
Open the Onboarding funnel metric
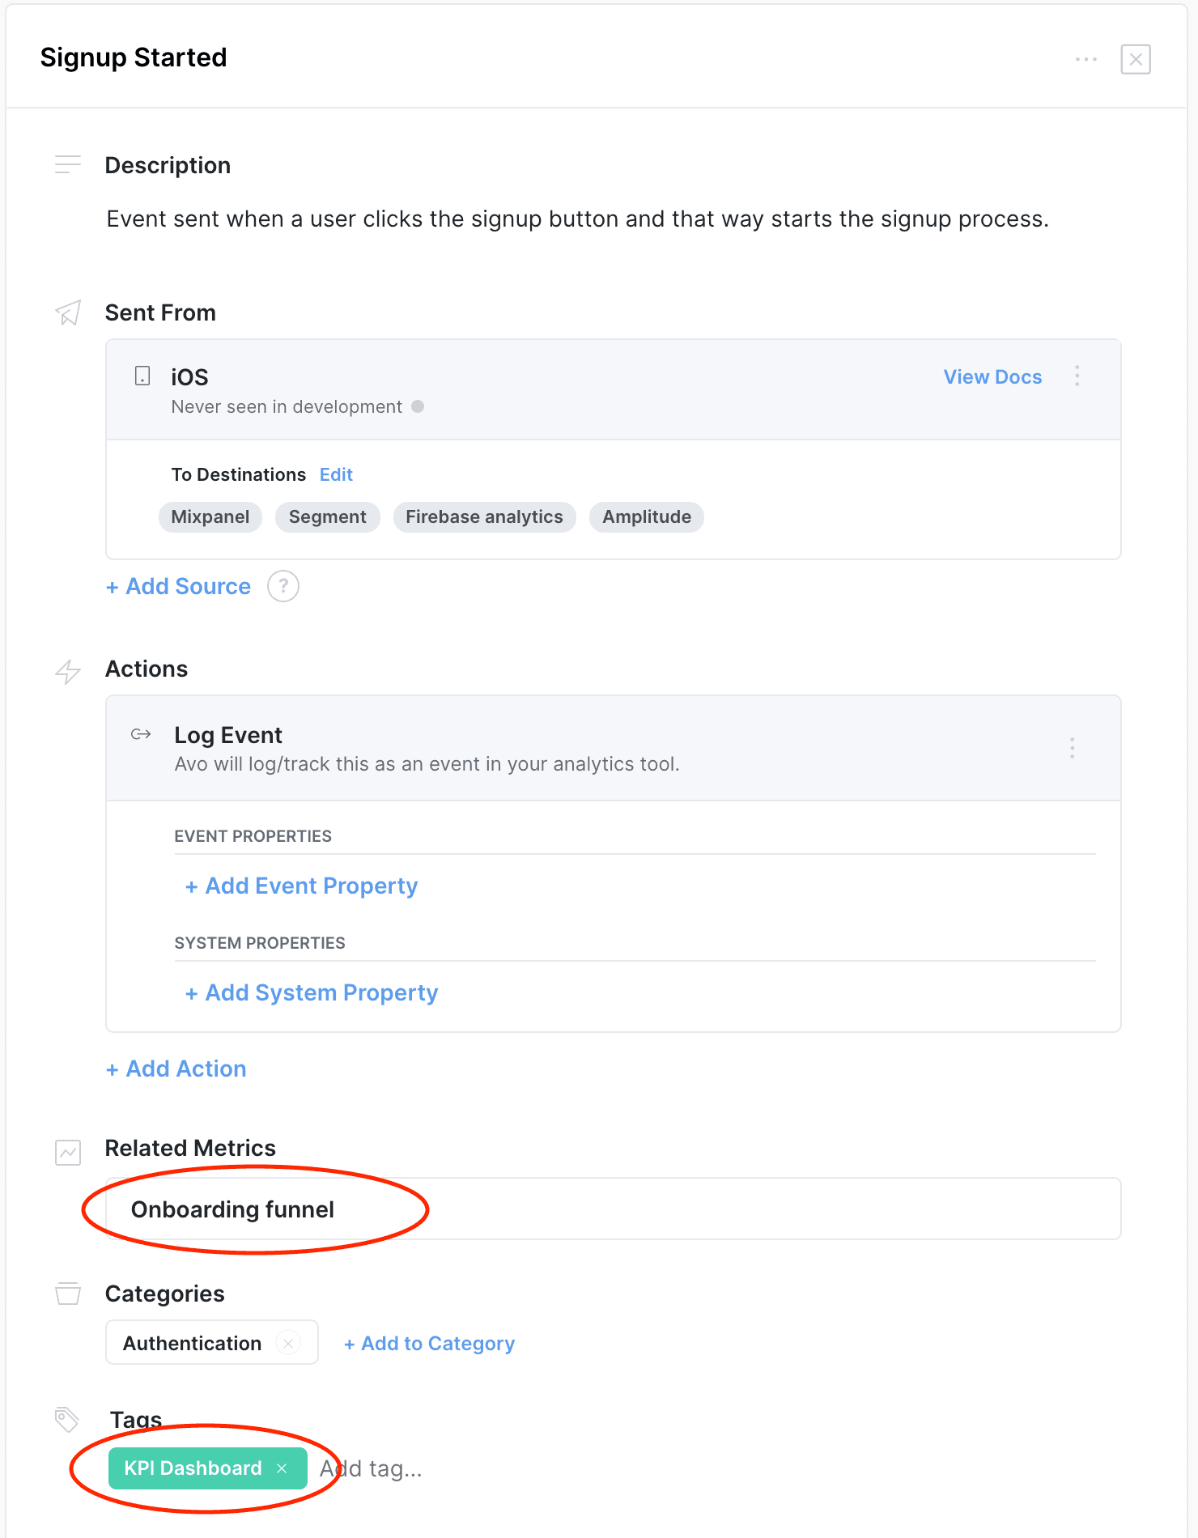coord(233,1209)
